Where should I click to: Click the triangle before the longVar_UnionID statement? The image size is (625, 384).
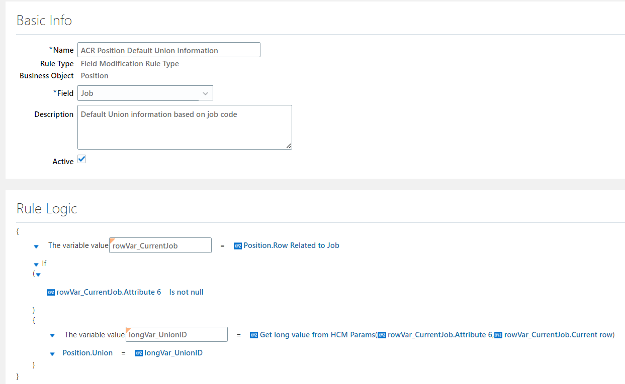pos(52,335)
